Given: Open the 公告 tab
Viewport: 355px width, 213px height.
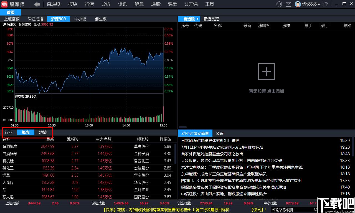Looking at the screenshot, I should tap(219, 133).
